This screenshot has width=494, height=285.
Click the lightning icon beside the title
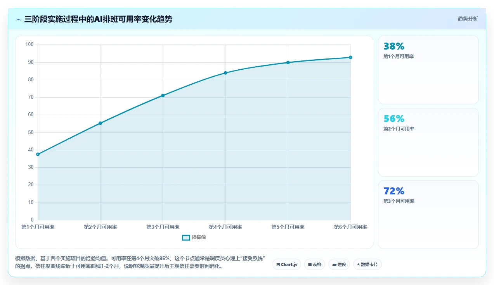tap(18, 19)
